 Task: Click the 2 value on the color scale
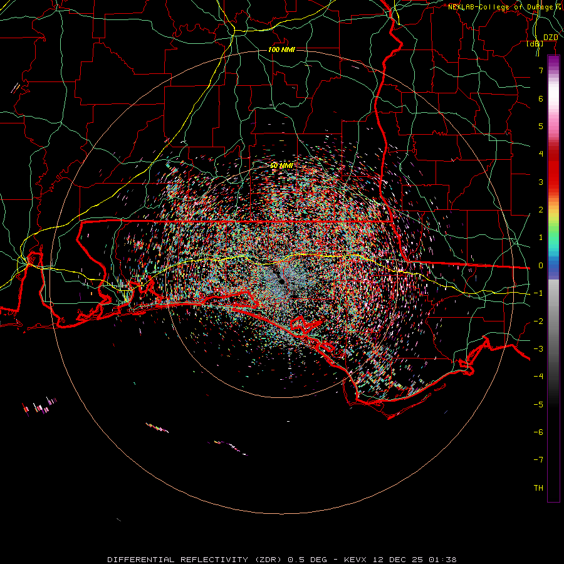pos(541,210)
